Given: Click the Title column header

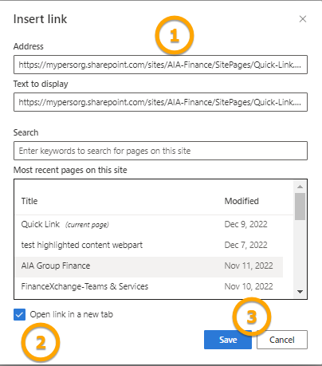Looking at the screenshot, I should 29,201.
